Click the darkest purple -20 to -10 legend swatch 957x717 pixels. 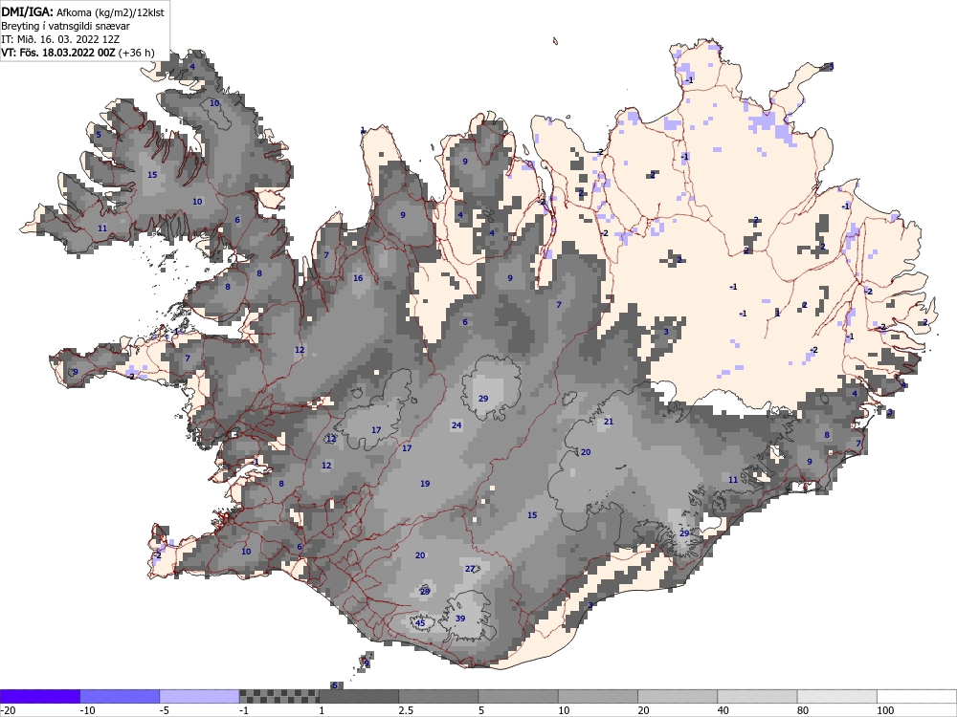coord(39,696)
